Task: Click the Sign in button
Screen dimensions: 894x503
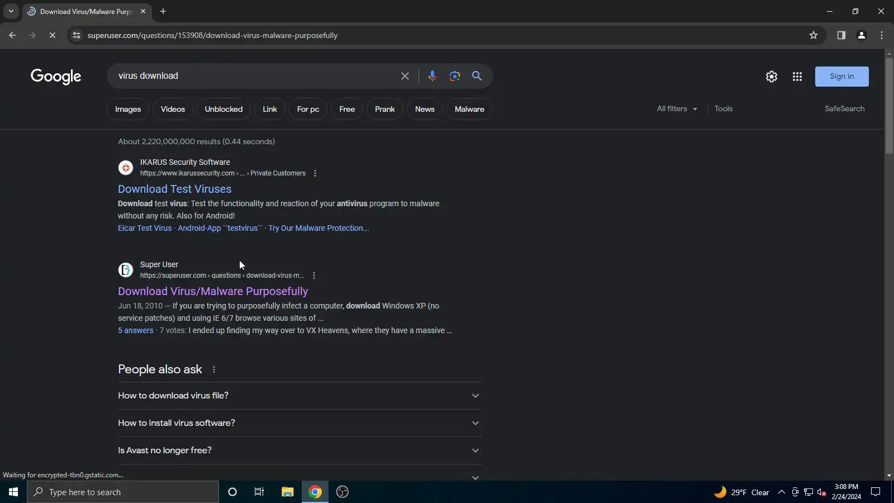Action: [842, 77]
